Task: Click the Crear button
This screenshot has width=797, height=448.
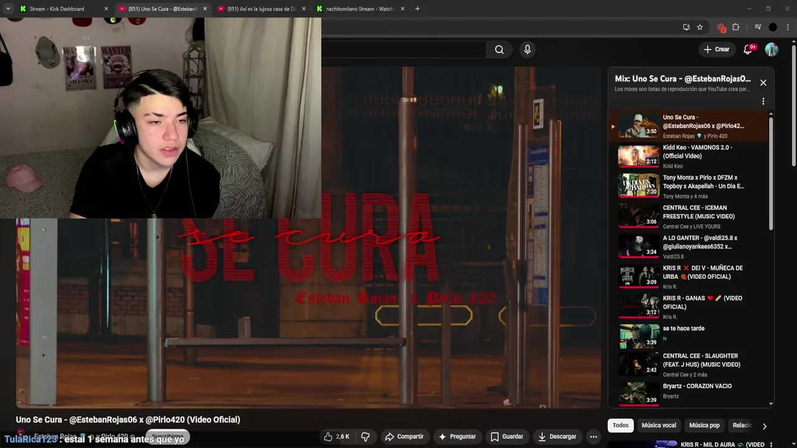Action: [x=717, y=50]
